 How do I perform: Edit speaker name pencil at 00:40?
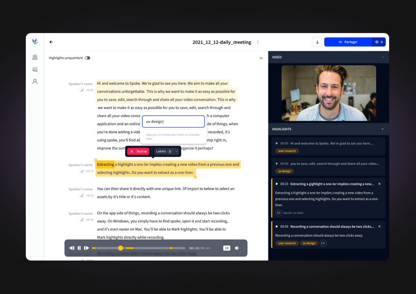pos(82,220)
